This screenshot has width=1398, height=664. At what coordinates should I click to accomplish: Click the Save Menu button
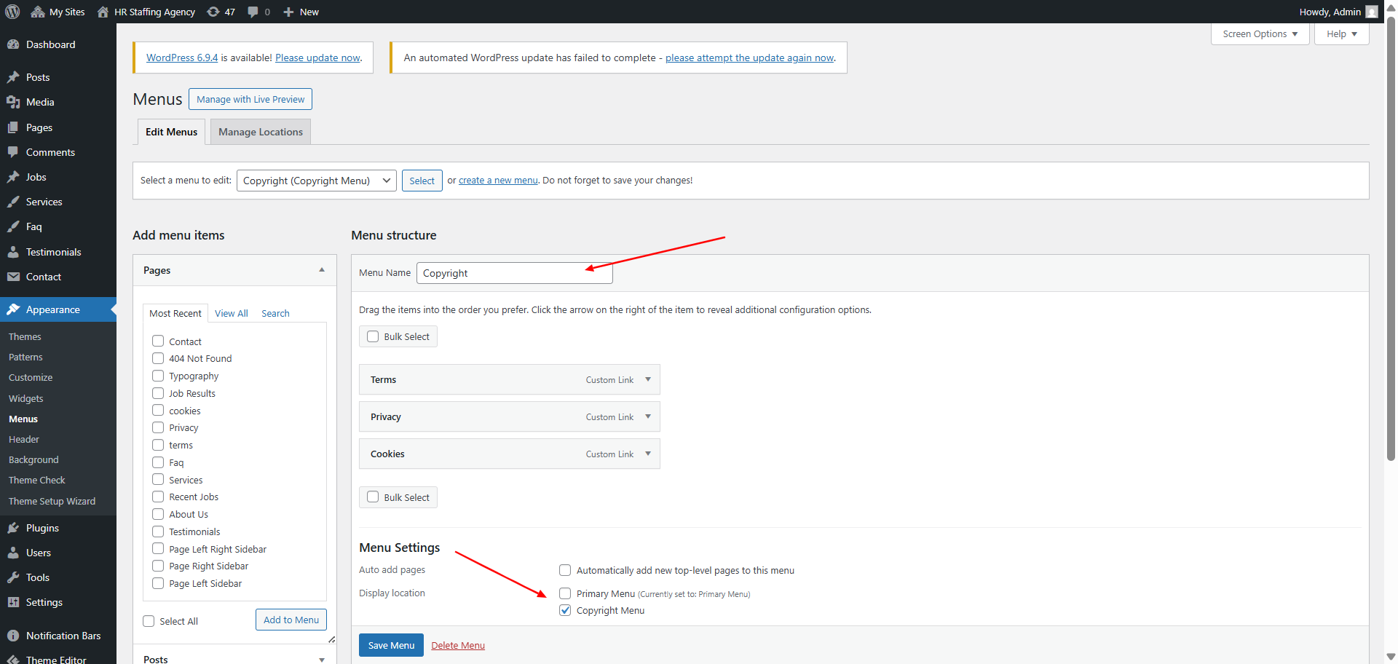point(391,645)
